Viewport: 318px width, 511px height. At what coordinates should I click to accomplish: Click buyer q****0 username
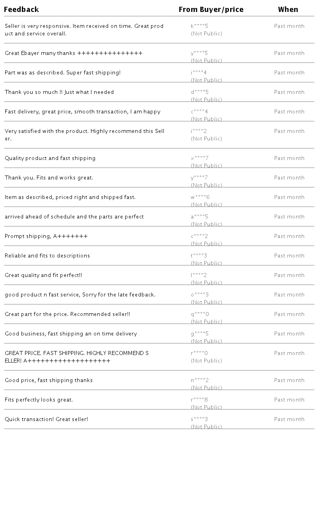pyautogui.click(x=200, y=314)
